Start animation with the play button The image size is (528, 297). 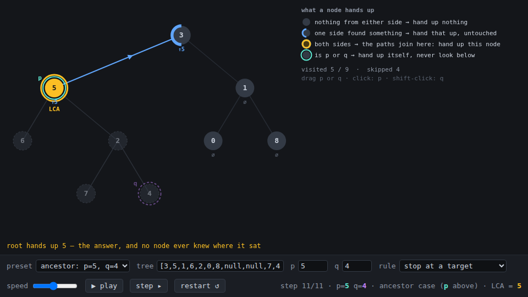pos(104,286)
